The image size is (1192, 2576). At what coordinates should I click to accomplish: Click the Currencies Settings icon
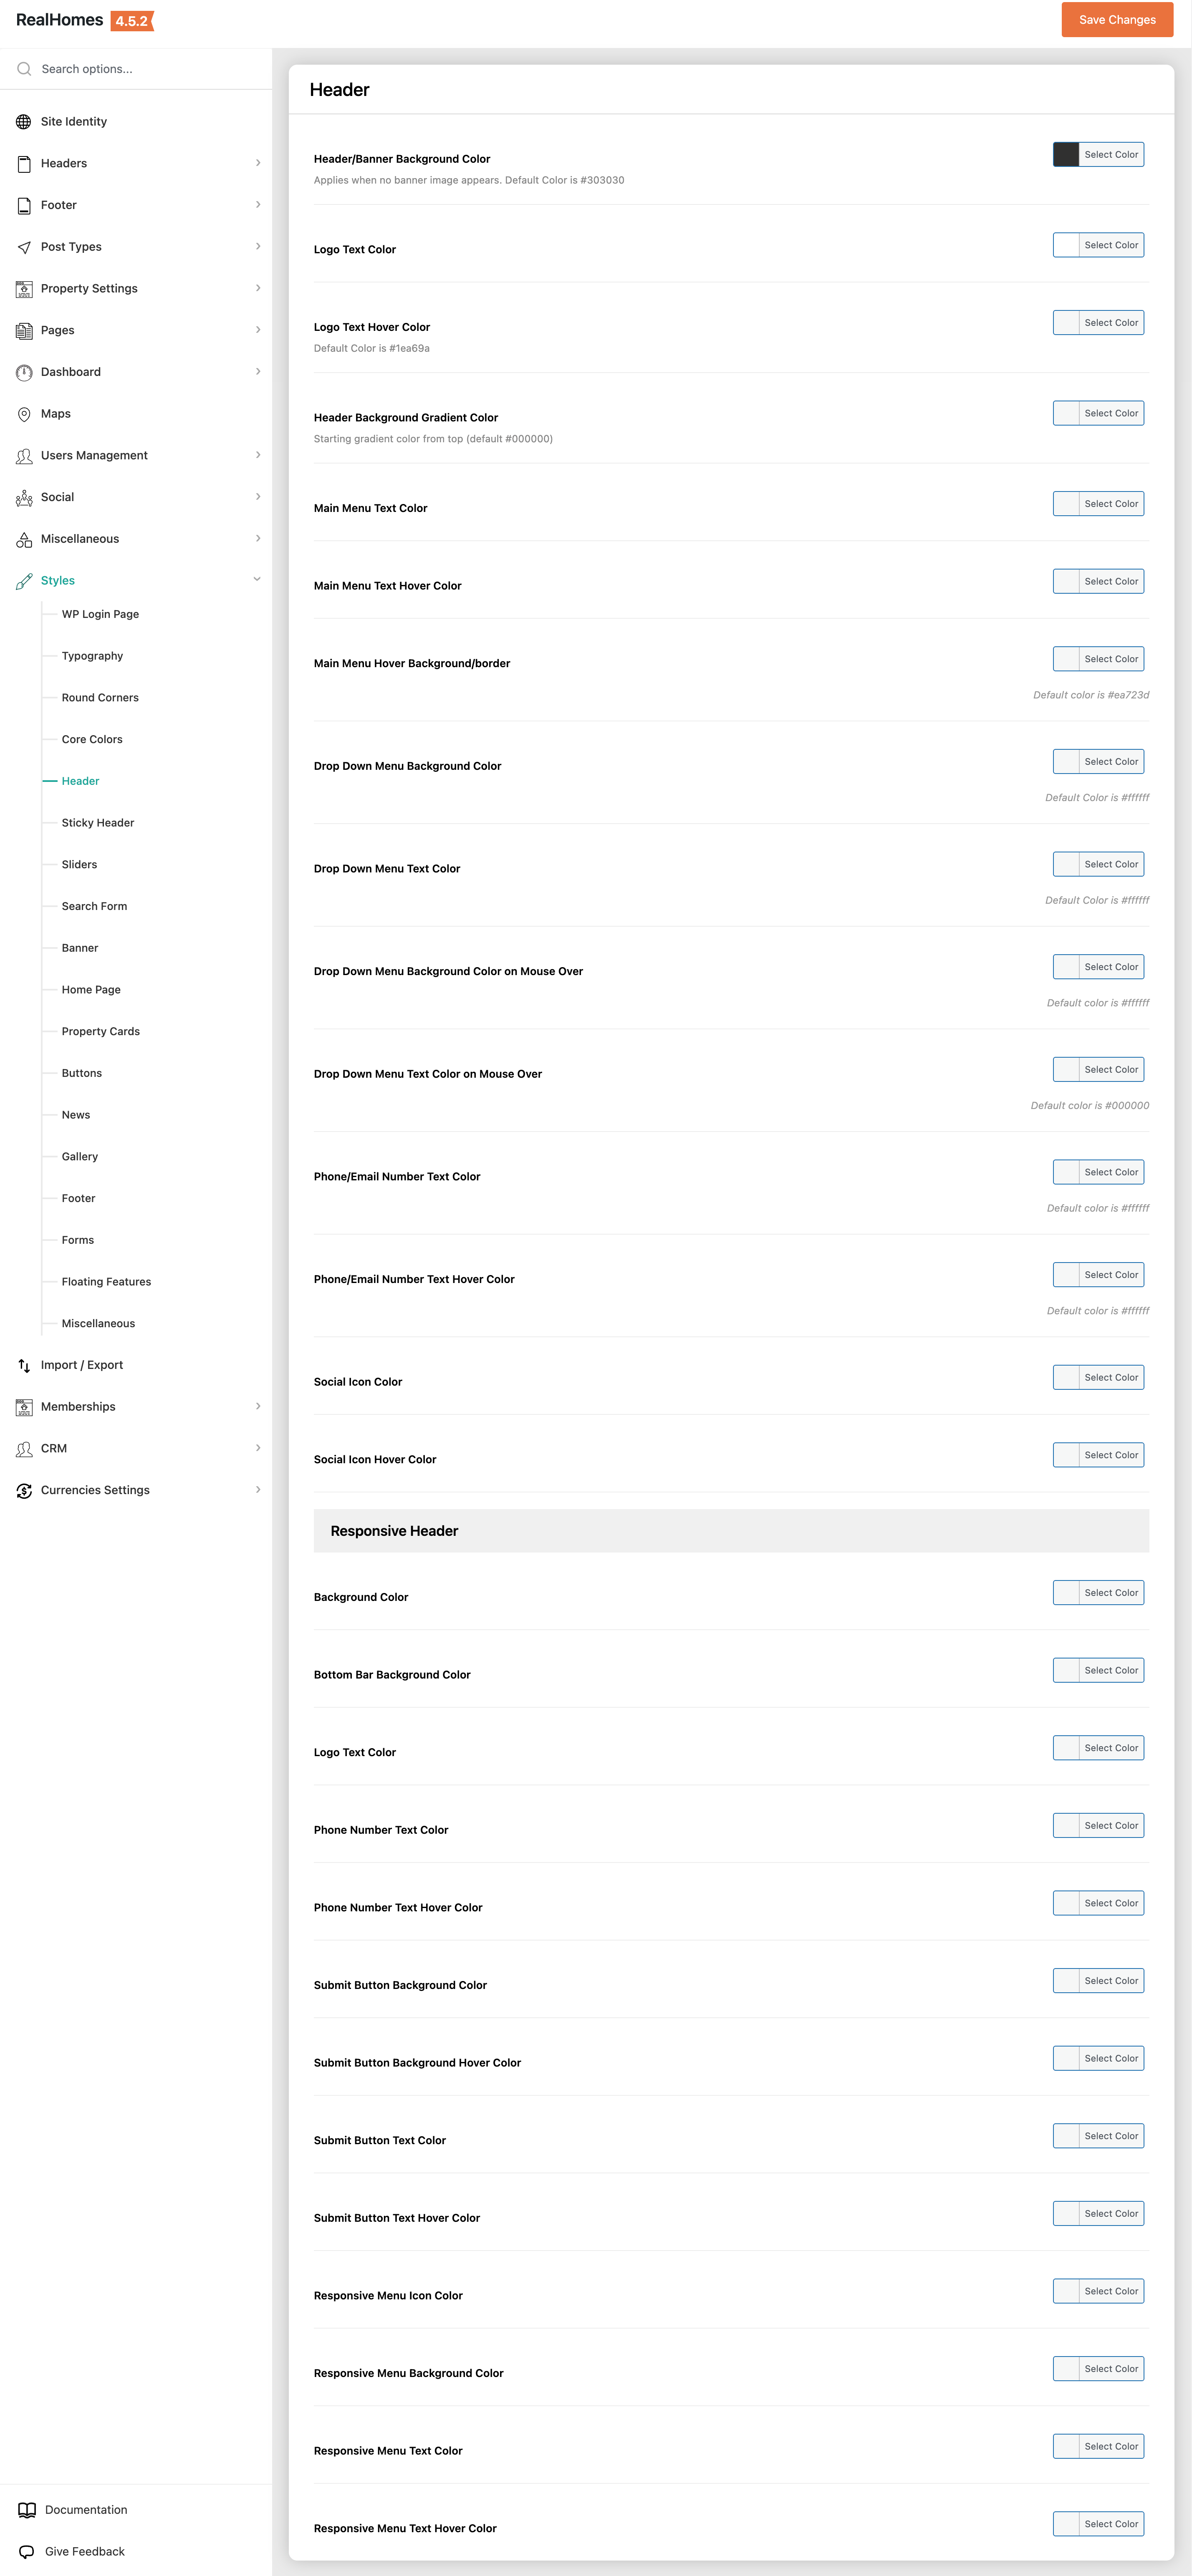click(24, 1490)
